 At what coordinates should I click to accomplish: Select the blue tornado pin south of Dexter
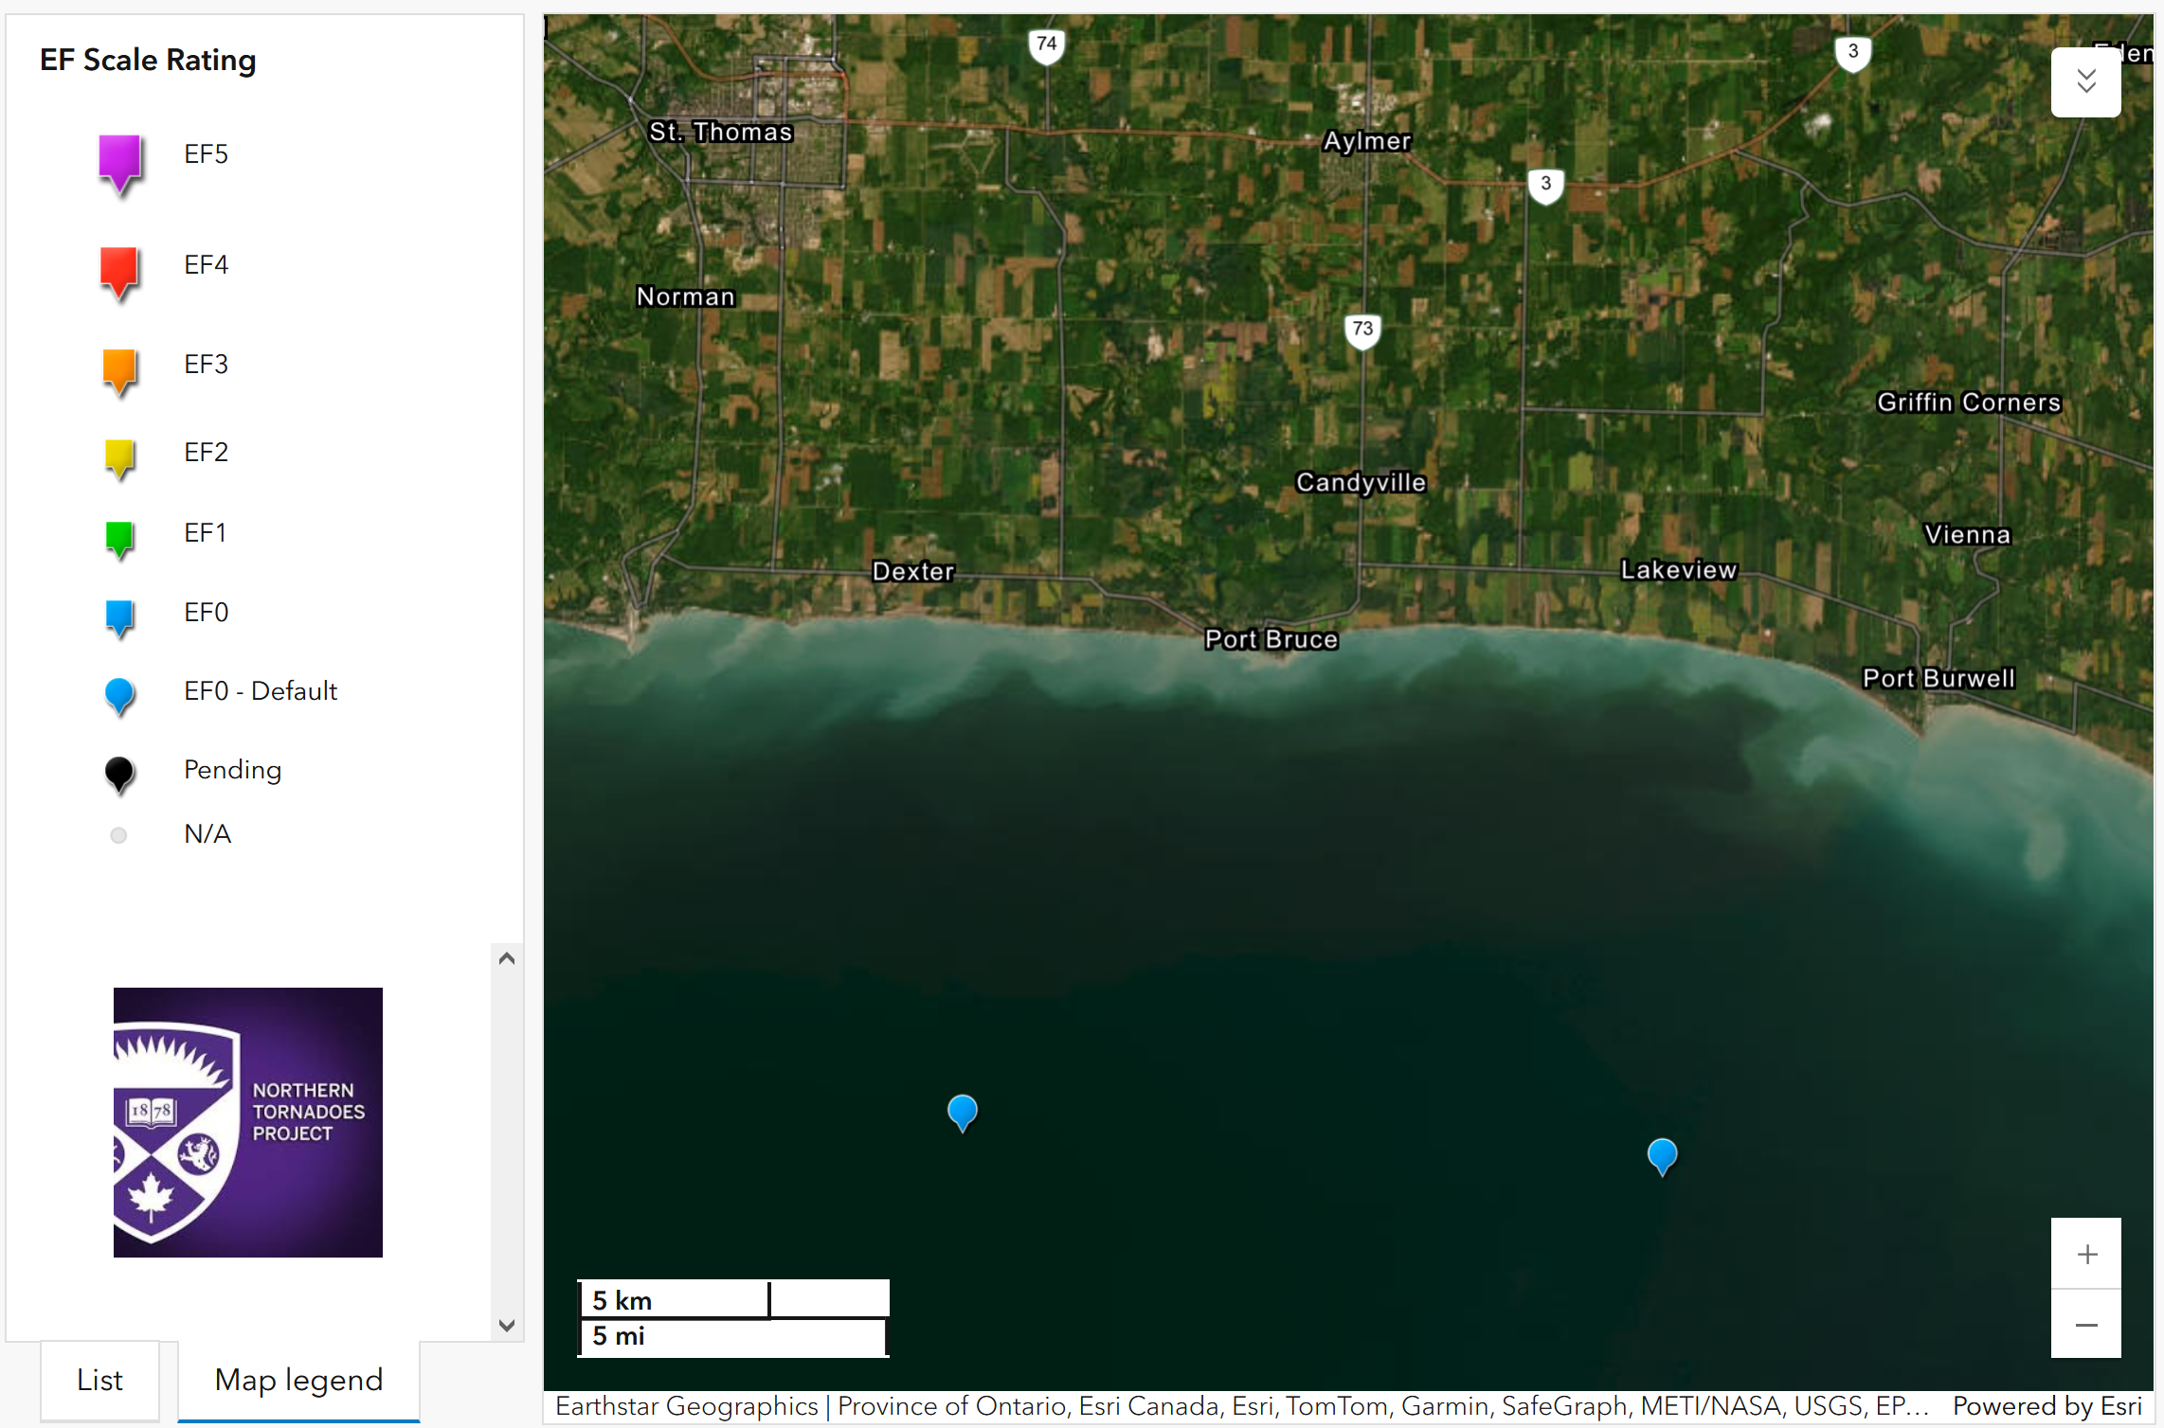pos(963,1113)
